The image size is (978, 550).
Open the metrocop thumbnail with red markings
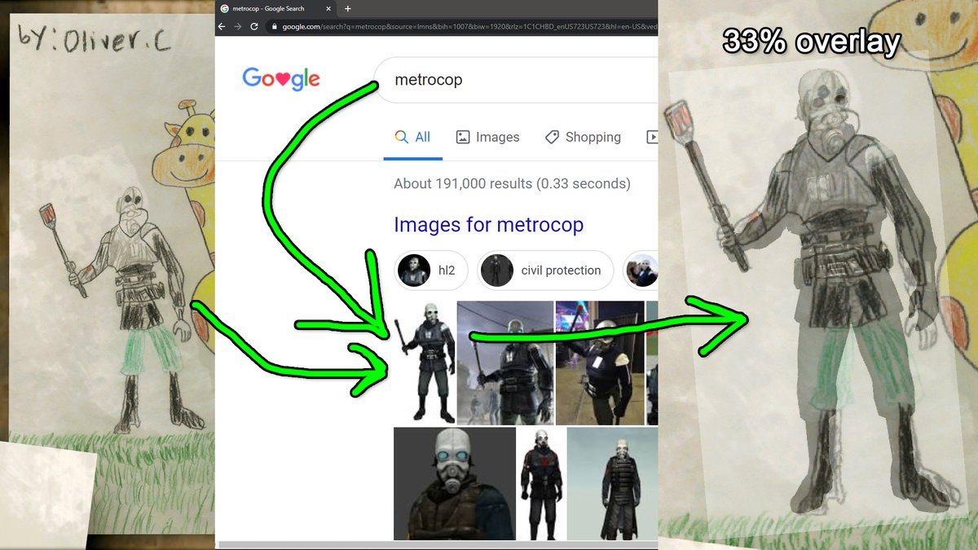pyautogui.click(x=541, y=483)
